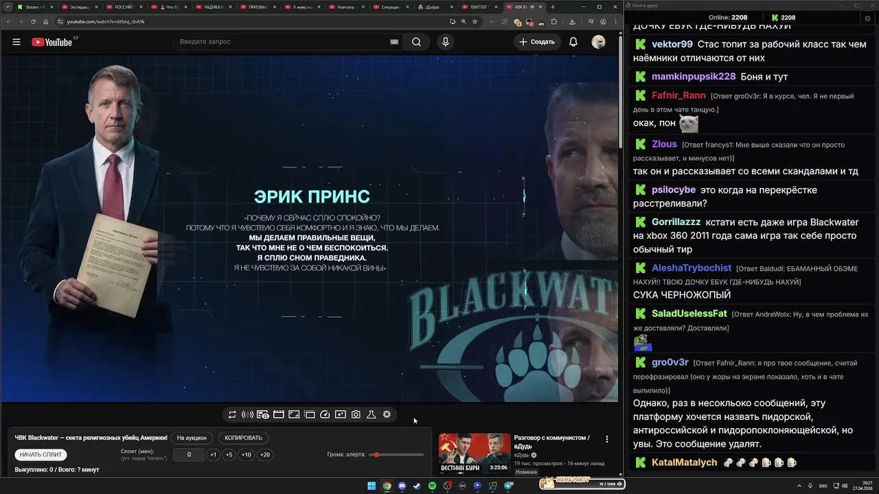Click the clapperboard icon in player toolbar
Screen dimensions: 879x494
pos(278,414)
